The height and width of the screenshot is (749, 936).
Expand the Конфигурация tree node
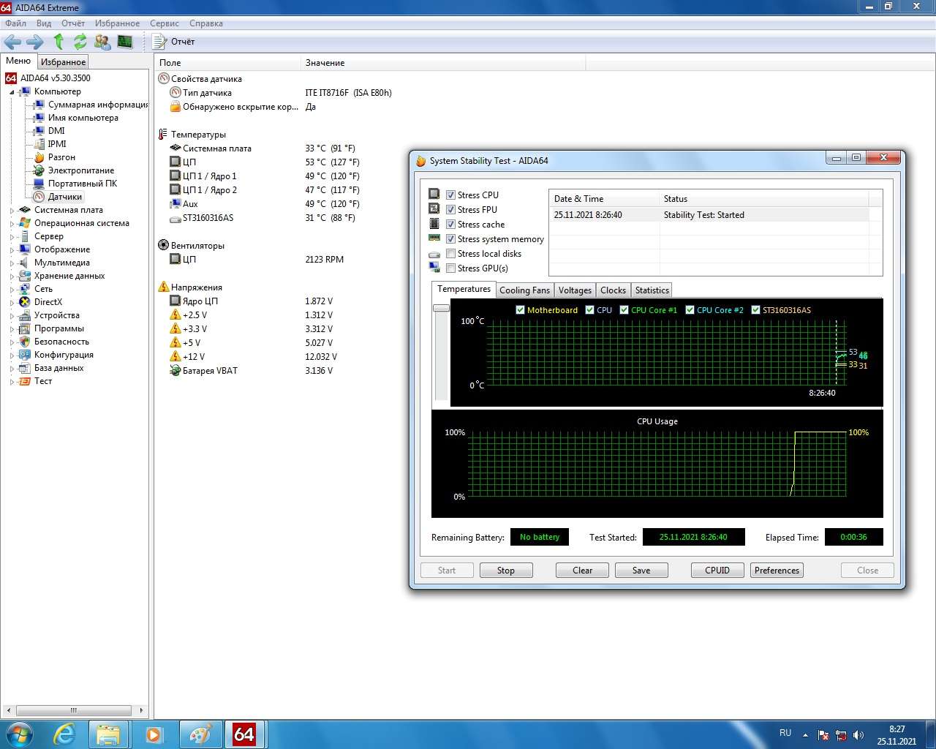[x=12, y=355]
